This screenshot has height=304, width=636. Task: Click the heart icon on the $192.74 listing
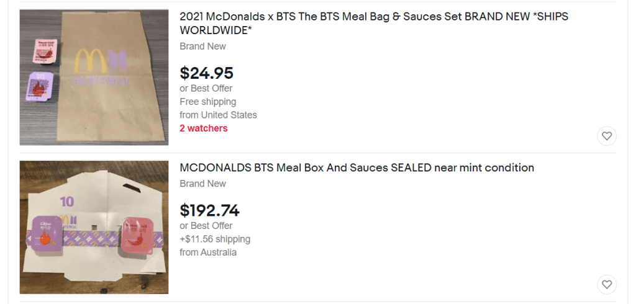[x=607, y=284]
